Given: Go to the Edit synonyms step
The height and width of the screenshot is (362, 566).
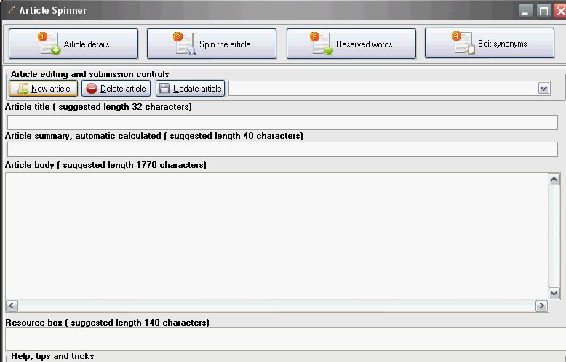Looking at the screenshot, I should [490, 44].
